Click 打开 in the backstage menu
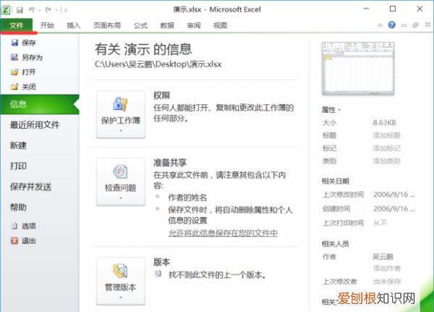This screenshot has width=434, height=312. click(23, 72)
